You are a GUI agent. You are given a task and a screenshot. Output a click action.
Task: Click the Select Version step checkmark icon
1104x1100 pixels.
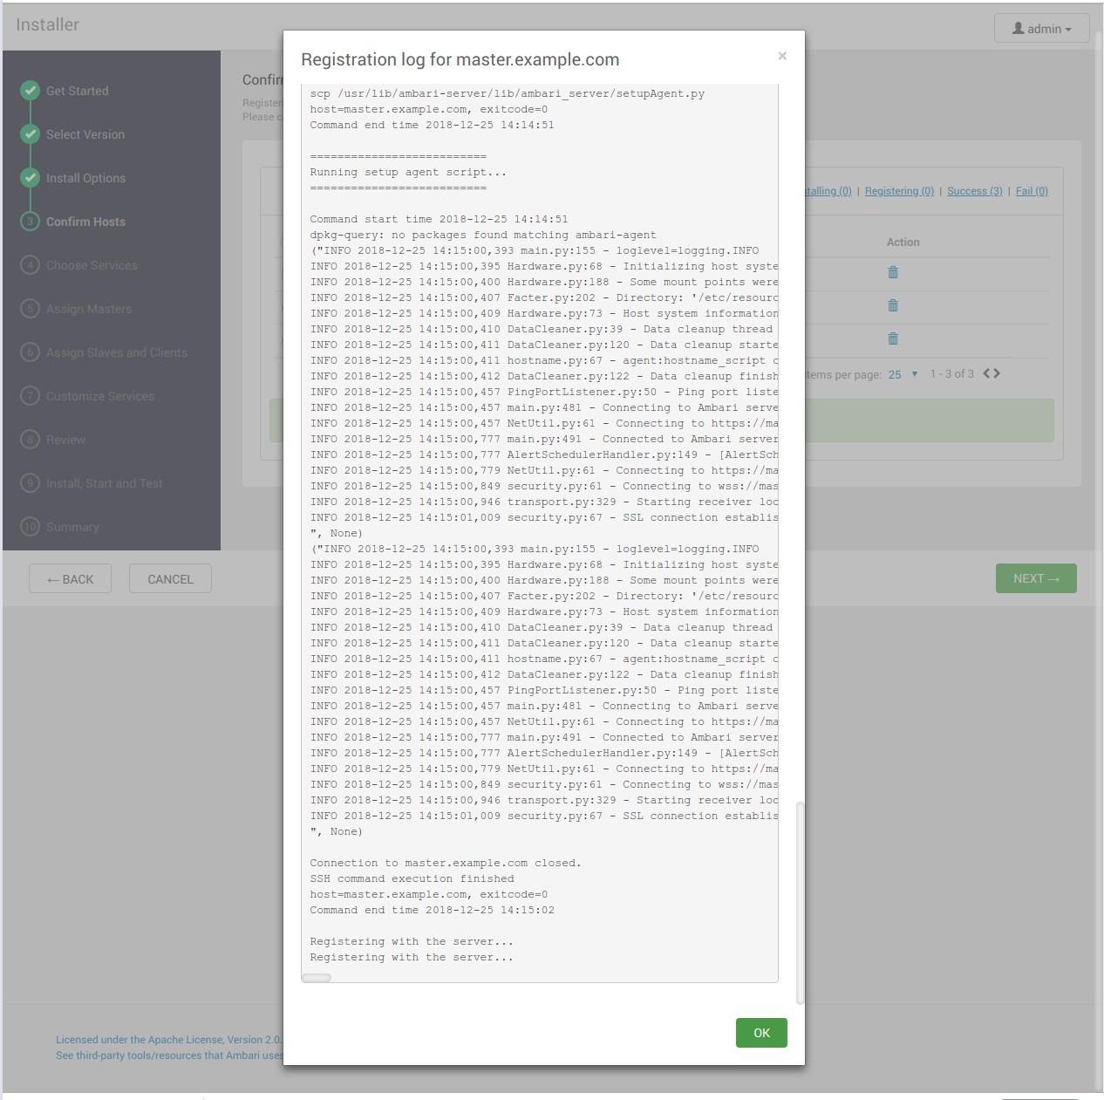point(31,134)
